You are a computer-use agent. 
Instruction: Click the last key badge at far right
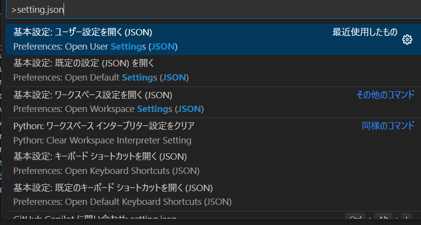[x=406, y=218]
